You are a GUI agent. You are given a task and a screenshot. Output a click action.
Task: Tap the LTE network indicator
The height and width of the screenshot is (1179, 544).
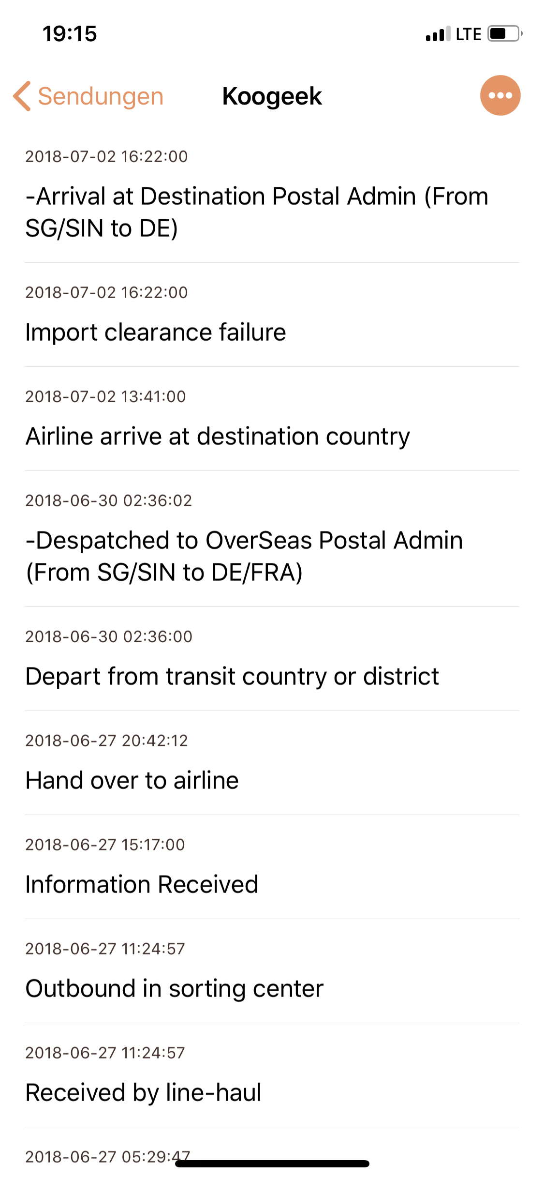coord(468,34)
